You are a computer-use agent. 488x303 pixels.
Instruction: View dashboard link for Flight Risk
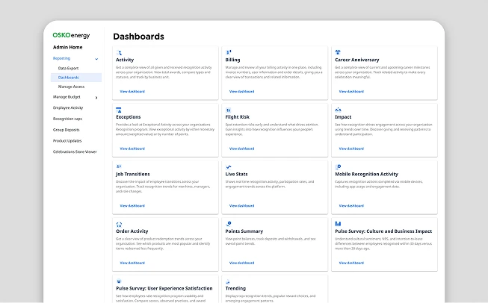click(x=242, y=149)
